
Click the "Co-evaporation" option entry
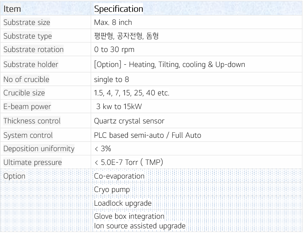[x=119, y=176]
